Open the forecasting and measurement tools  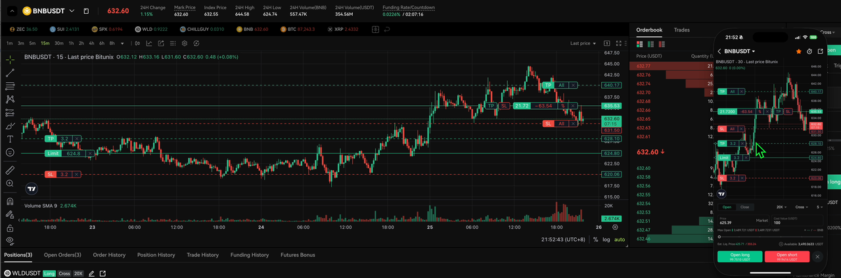tap(10, 112)
